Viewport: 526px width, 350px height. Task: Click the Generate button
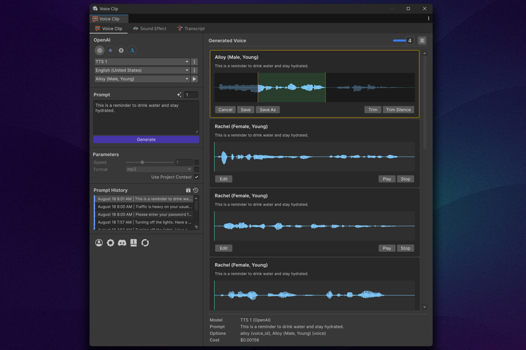(146, 140)
